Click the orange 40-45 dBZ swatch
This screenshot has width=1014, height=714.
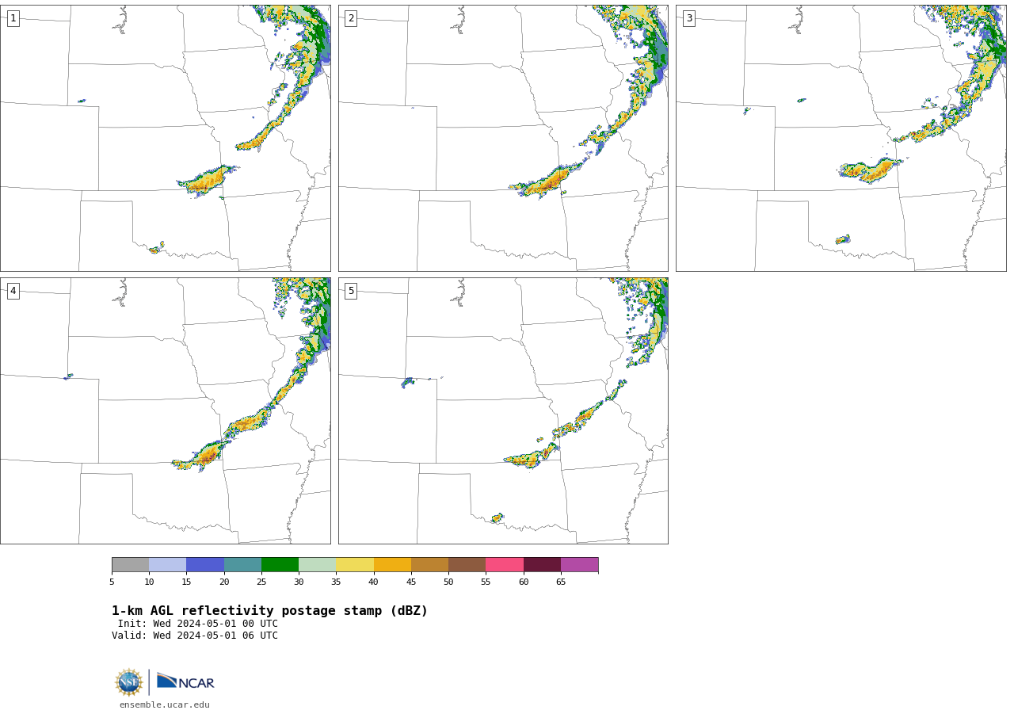point(392,565)
